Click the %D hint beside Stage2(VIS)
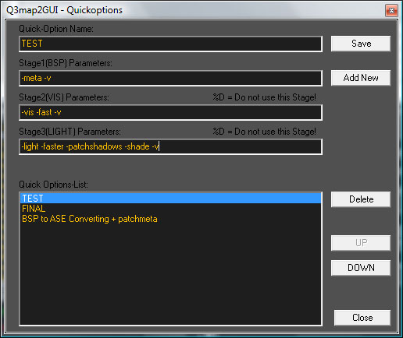Viewport: 403px width, 338px height. pos(264,97)
